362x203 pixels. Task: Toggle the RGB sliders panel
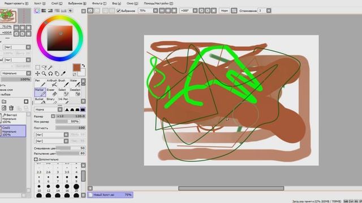44,11
